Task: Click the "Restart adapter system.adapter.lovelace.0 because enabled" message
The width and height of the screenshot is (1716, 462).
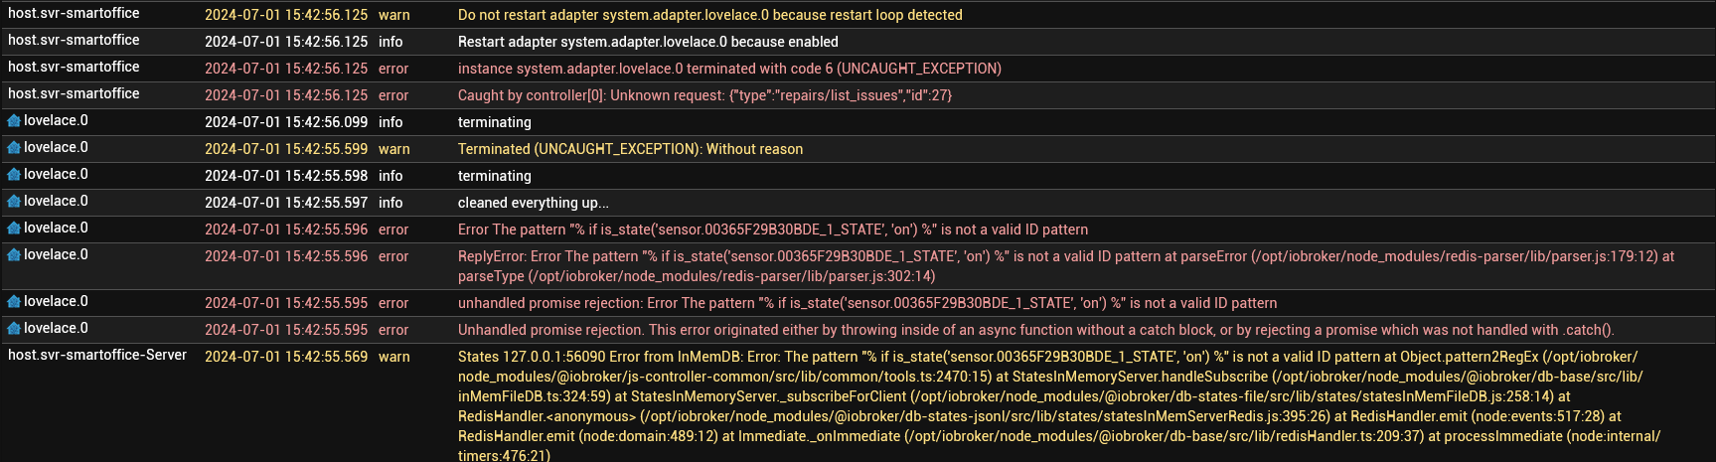Action: click(x=648, y=42)
